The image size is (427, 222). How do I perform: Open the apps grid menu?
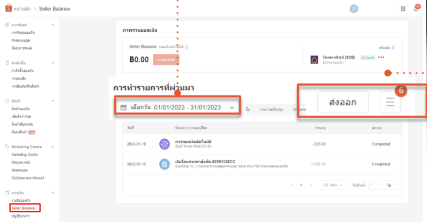(403, 9)
